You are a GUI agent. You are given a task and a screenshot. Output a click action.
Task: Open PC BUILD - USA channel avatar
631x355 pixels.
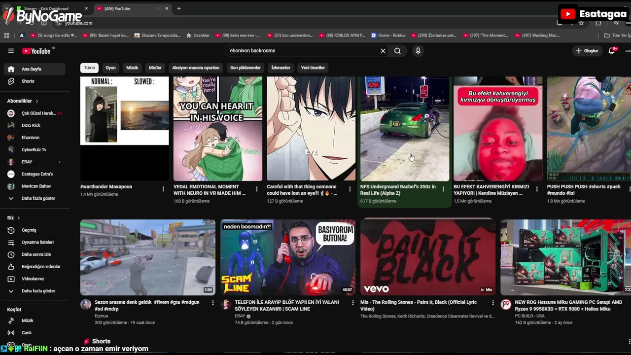click(506, 304)
